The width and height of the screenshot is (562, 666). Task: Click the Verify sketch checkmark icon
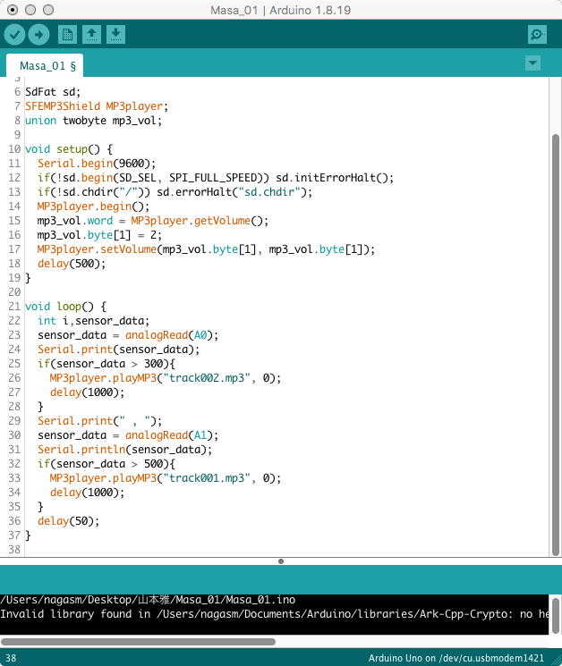14,35
